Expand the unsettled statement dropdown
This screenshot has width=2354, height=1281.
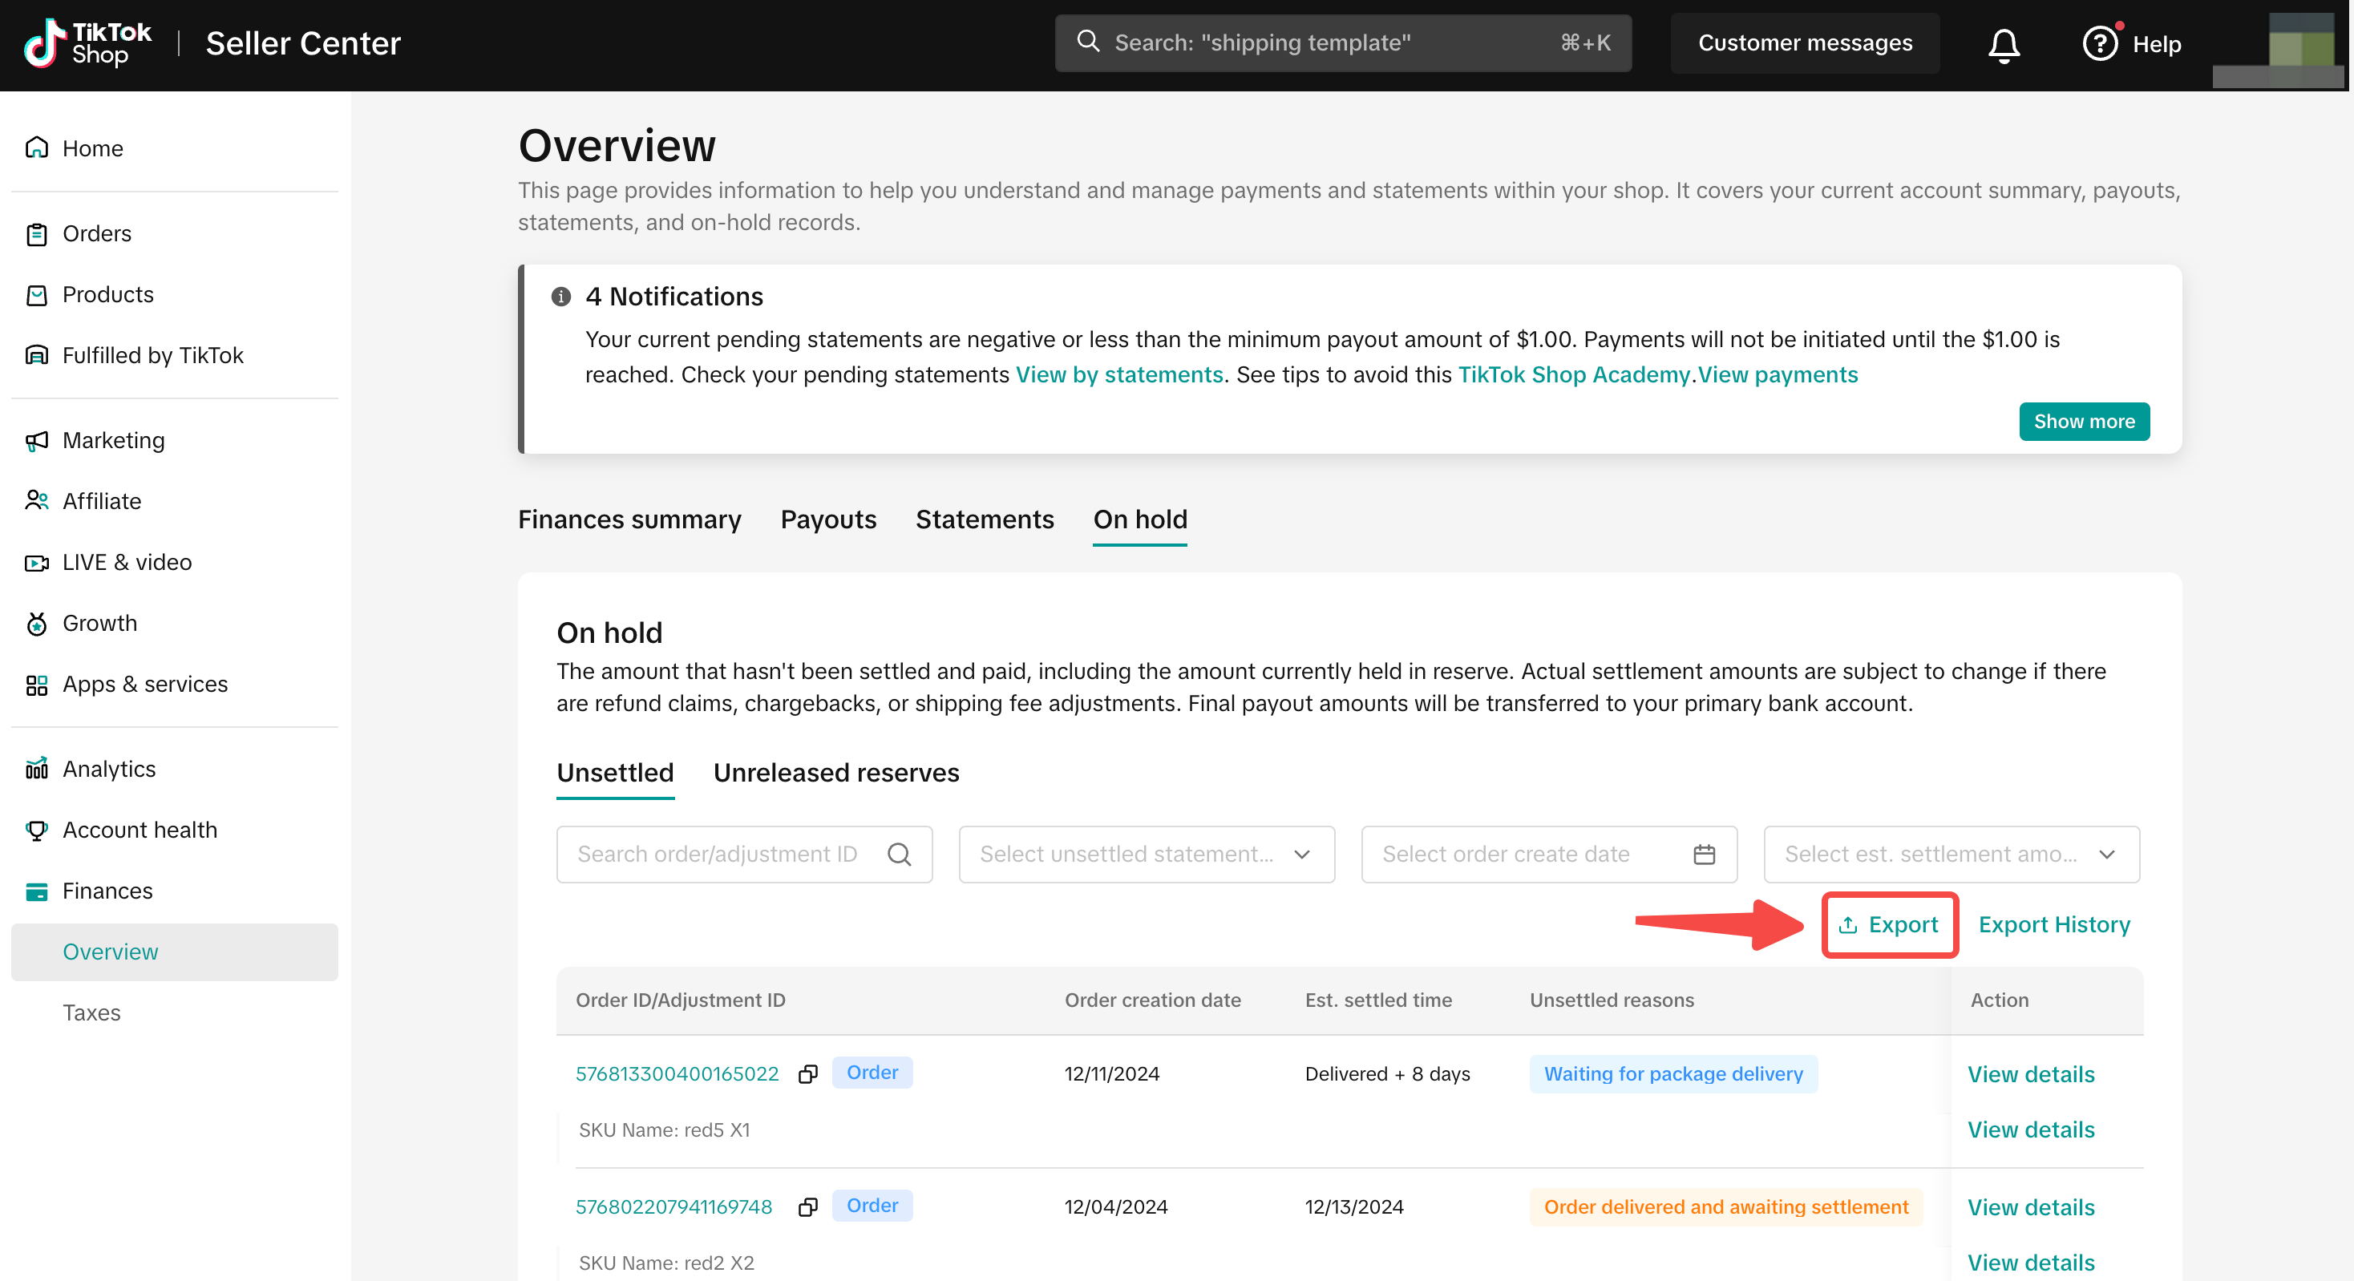(1146, 855)
